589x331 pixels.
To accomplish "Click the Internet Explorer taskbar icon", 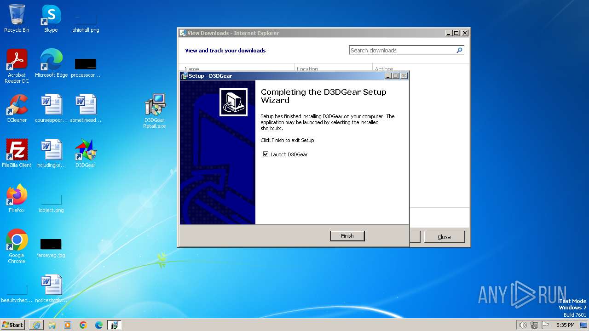I will pos(36,325).
